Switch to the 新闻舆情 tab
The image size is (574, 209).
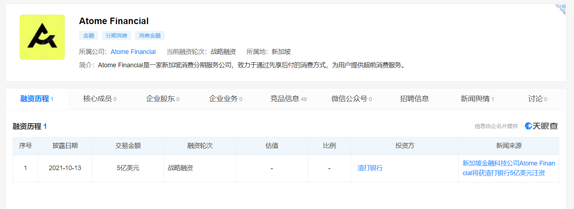pos(477,99)
